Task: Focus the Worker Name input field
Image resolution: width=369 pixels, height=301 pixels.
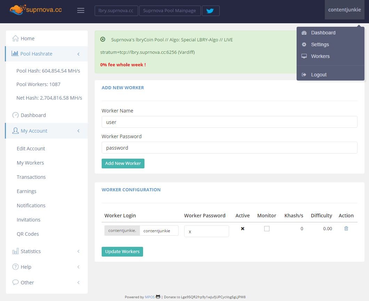Action: (x=229, y=122)
